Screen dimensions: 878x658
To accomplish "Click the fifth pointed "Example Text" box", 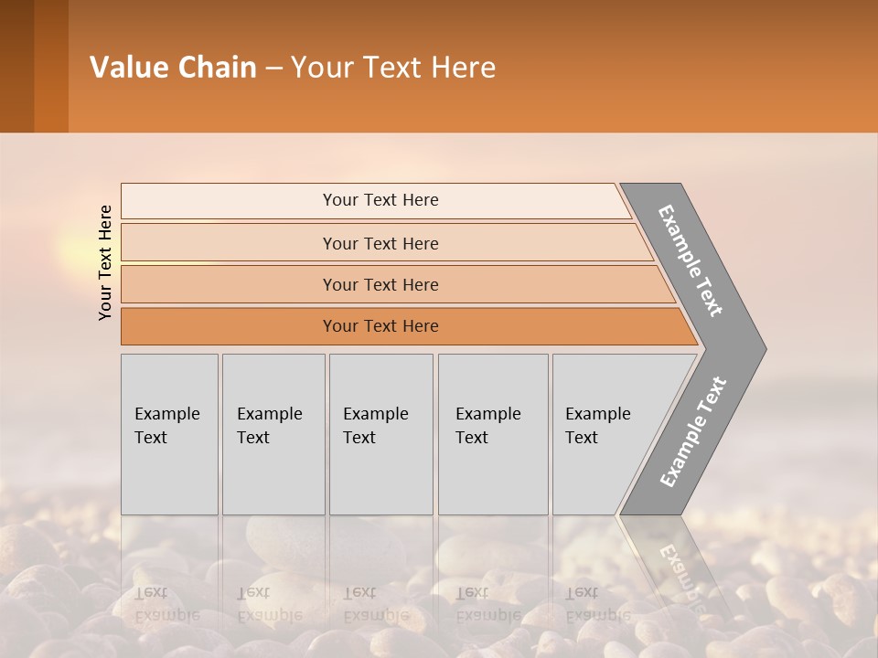I will point(600,426).
